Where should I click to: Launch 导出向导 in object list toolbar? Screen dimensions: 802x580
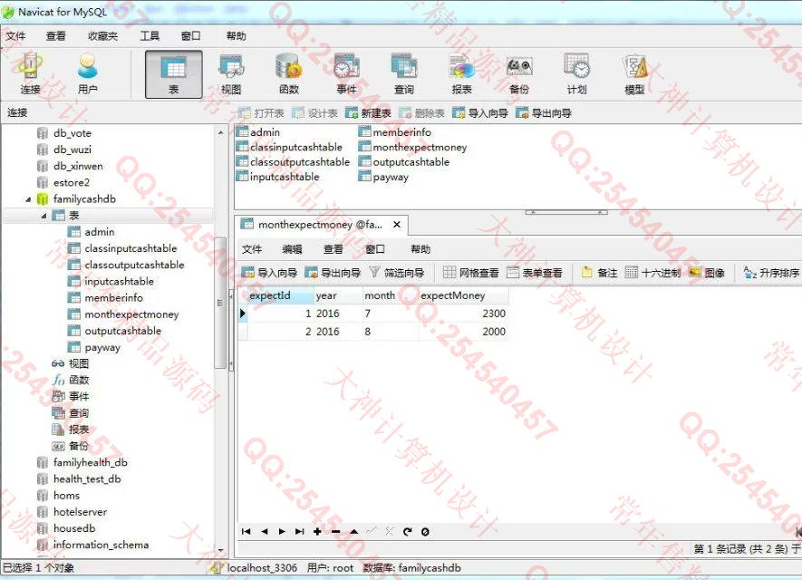click(x=544, y=113)
